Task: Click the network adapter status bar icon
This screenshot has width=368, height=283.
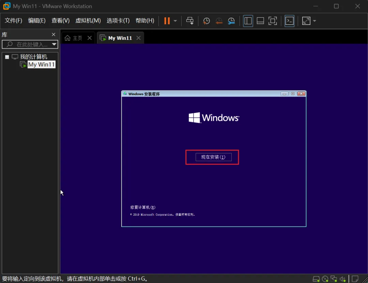Action: pyautogui.click(x=334, y=279)
